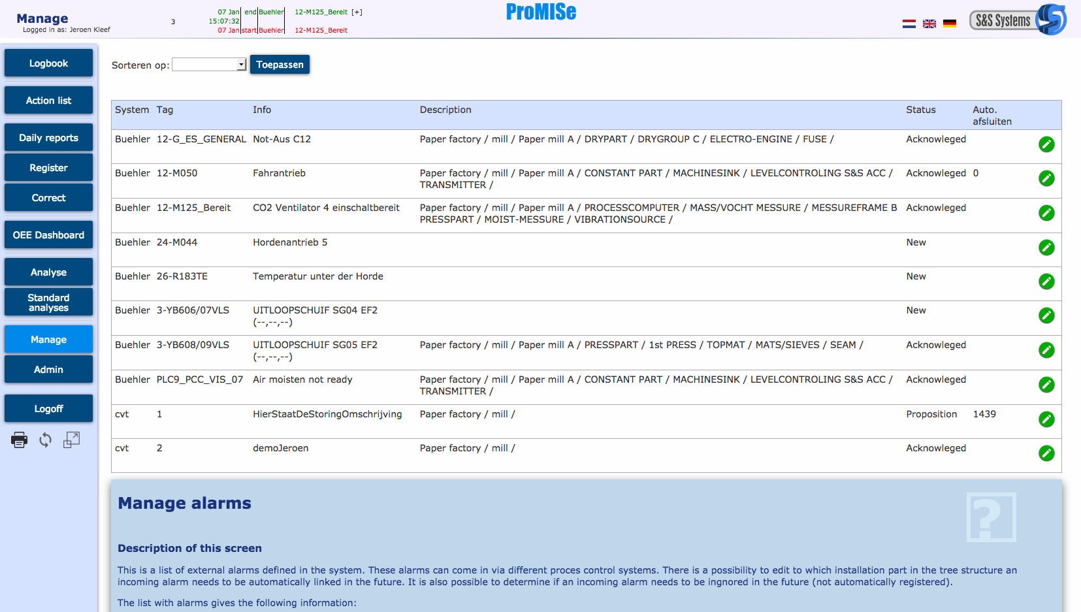Open the Action list page

coord(48,101)
